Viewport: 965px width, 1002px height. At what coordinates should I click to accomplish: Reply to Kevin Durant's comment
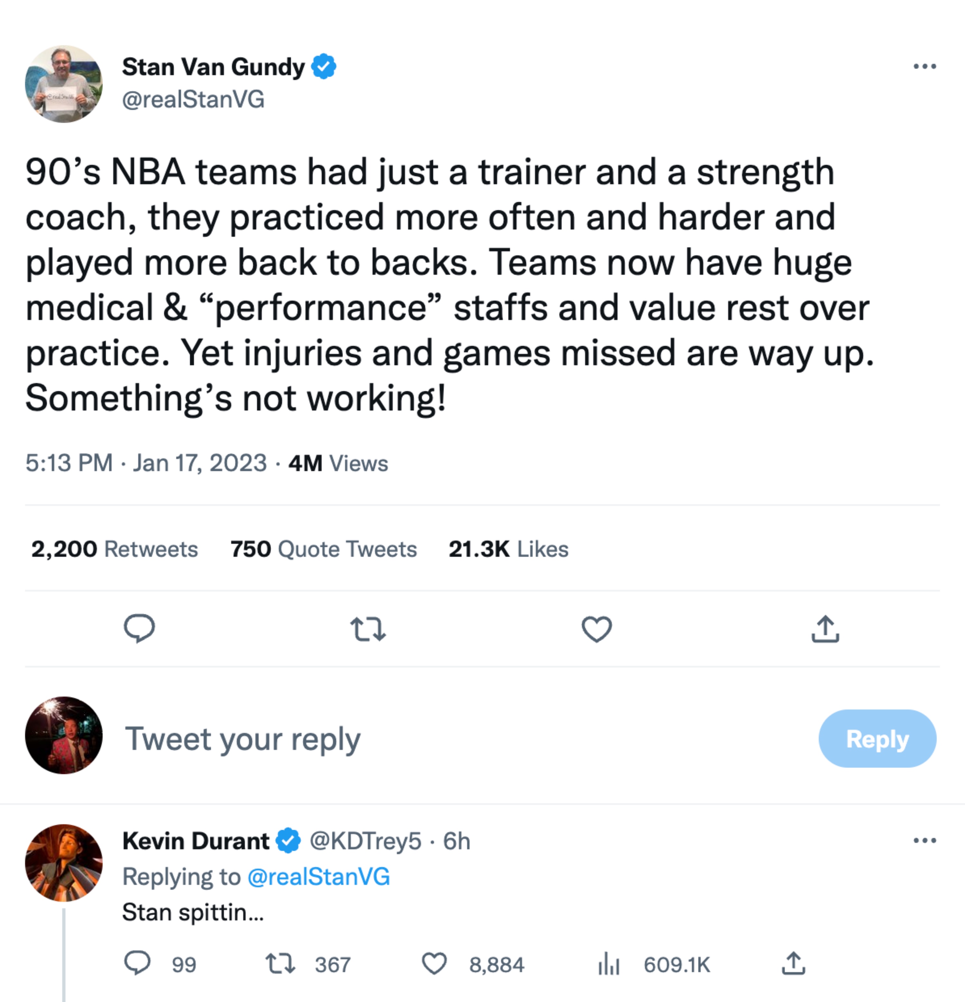pos(138,964)
